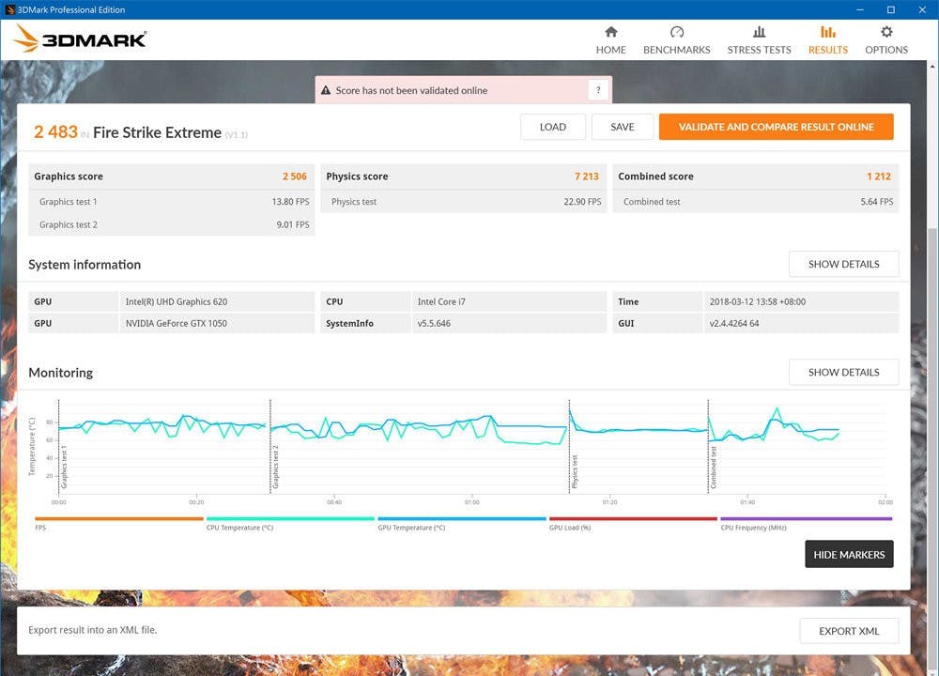Click the Graphics test 2 timeline marker
The image size is (939, 676).
point(275,467)
